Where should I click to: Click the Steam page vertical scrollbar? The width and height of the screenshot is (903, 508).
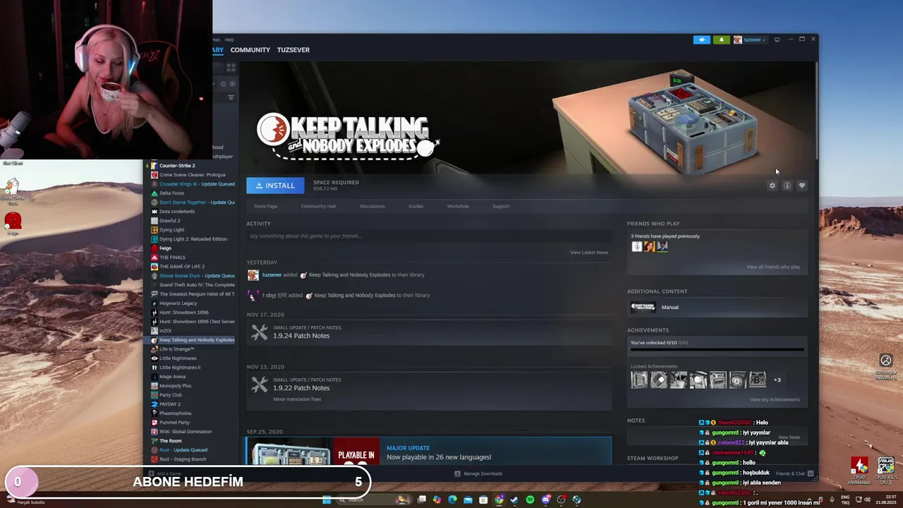[817, 109]
